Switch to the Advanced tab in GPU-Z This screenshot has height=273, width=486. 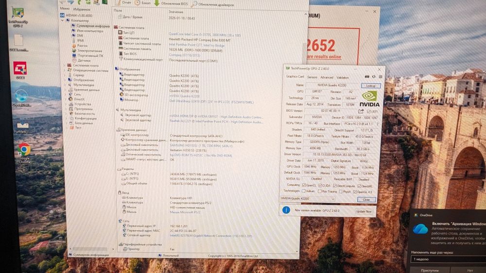click(x=327, y=77)
